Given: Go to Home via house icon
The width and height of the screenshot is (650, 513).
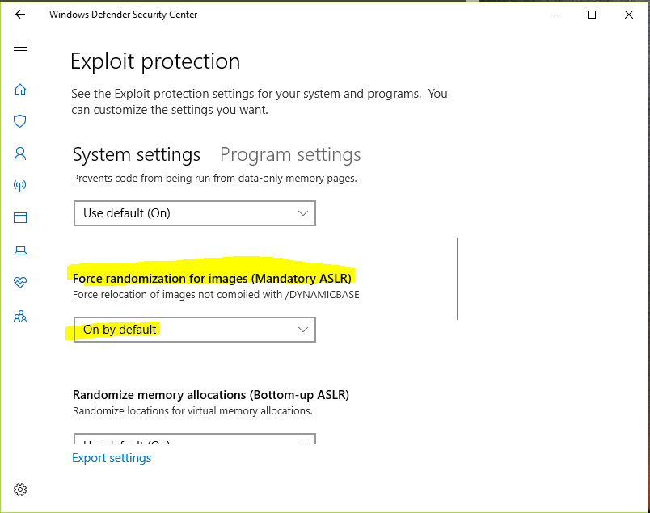Looking at the screenshot, I should [x=20, y=89].
